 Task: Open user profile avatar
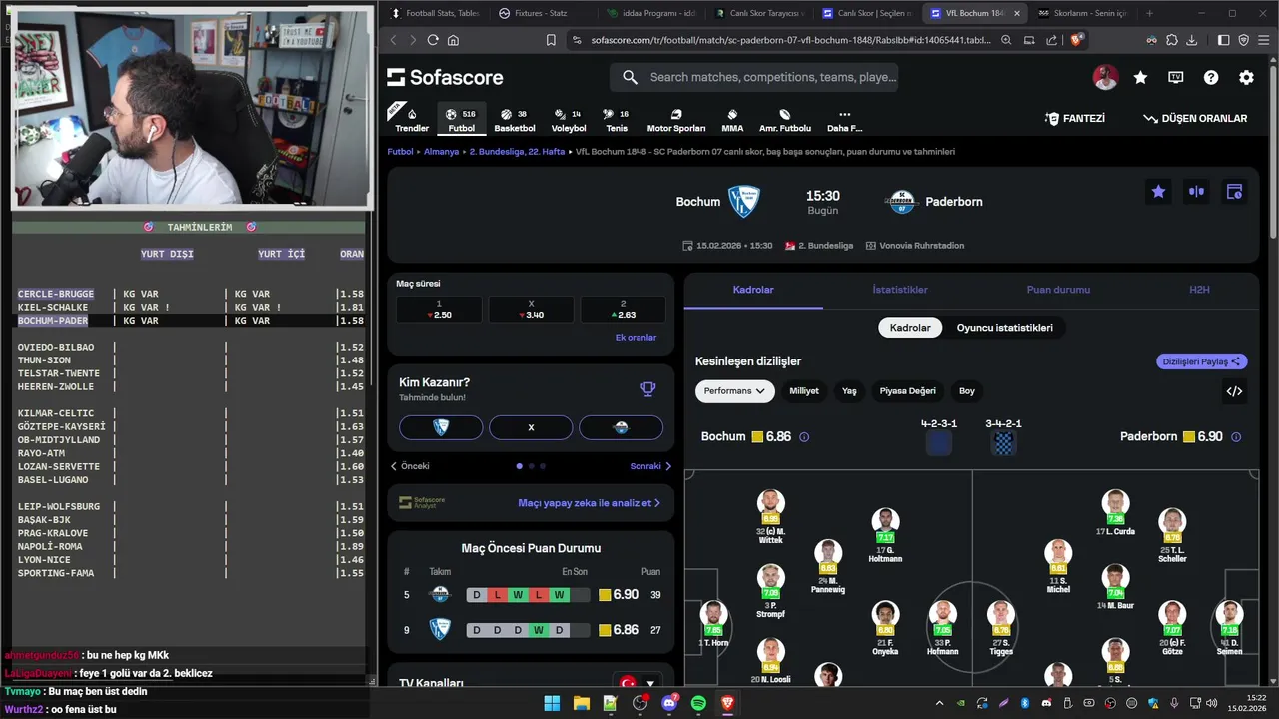(x=1105, y=77)
